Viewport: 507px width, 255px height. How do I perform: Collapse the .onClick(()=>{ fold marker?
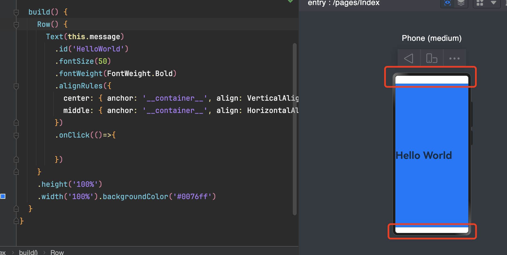point(16,135)
